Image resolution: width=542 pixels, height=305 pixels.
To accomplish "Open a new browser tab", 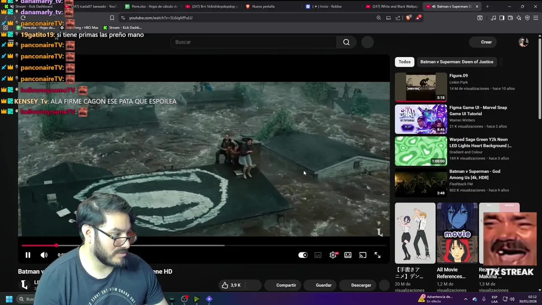I will coord(487,6).
